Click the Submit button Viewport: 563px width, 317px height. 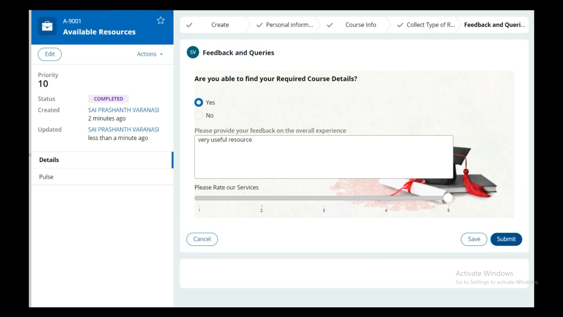[506, 239]
